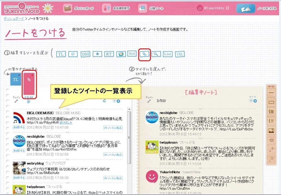Click the 全削除 link under clip tab
This screenshot has height=195, width=281.
click(29, 97)
